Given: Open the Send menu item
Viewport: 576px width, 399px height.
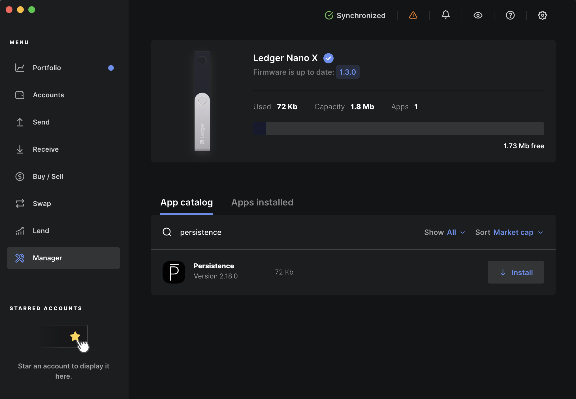Looking at the screenshot, I should [63, 122].
